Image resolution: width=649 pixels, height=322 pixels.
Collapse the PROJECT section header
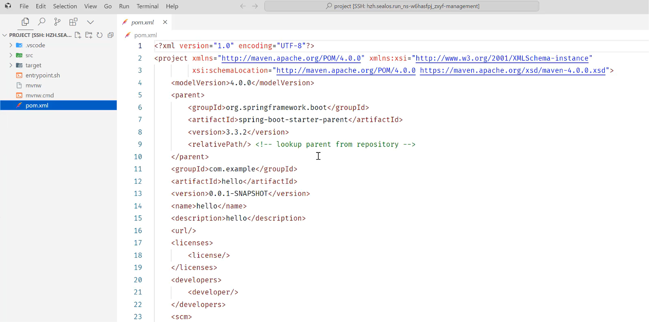37,35
